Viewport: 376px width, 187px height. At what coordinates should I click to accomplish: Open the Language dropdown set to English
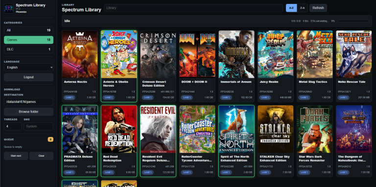28,68
